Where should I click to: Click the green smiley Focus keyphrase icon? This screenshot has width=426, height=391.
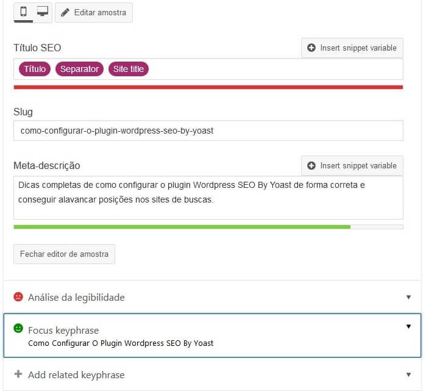point(18,328)
